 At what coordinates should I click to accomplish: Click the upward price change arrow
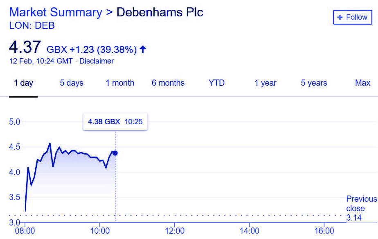[x=143, y=49]
